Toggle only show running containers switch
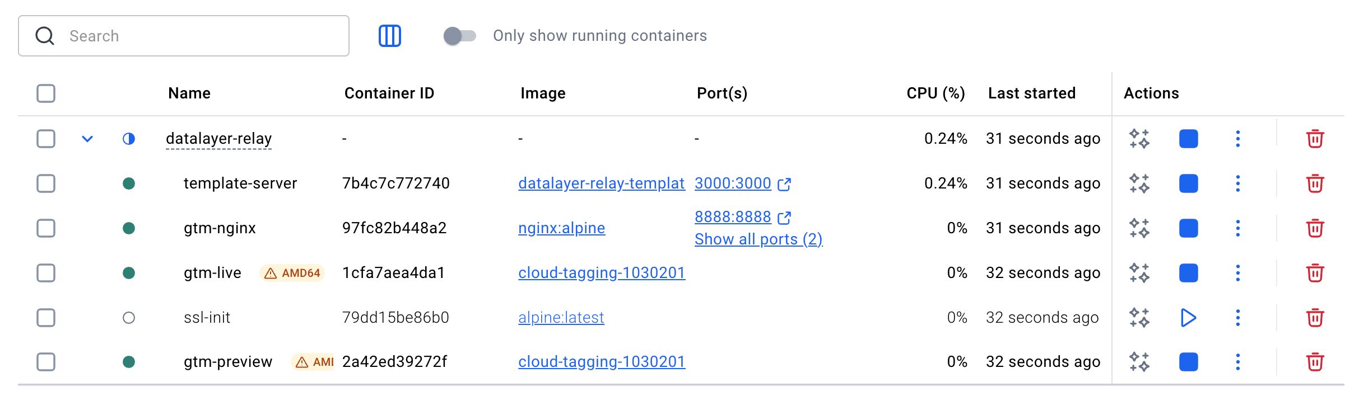The height and width of the screenshot is (396, 1359). [459, 36]
